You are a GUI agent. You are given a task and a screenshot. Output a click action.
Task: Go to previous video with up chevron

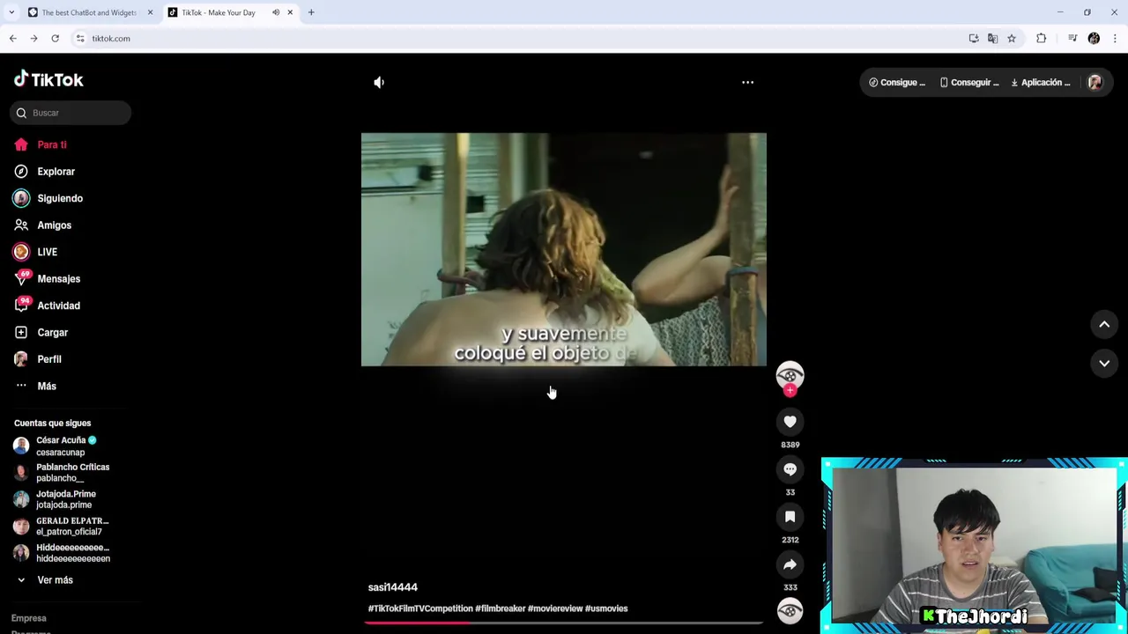click(1104, 324)
